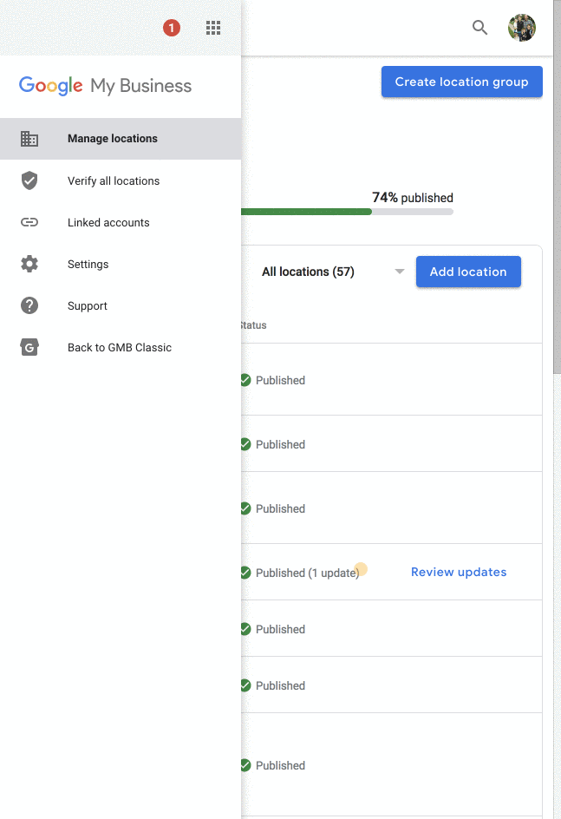Expand the All locations (57) dropdown
The width and height of the screenshot is (561, 819).
point(333,272)
